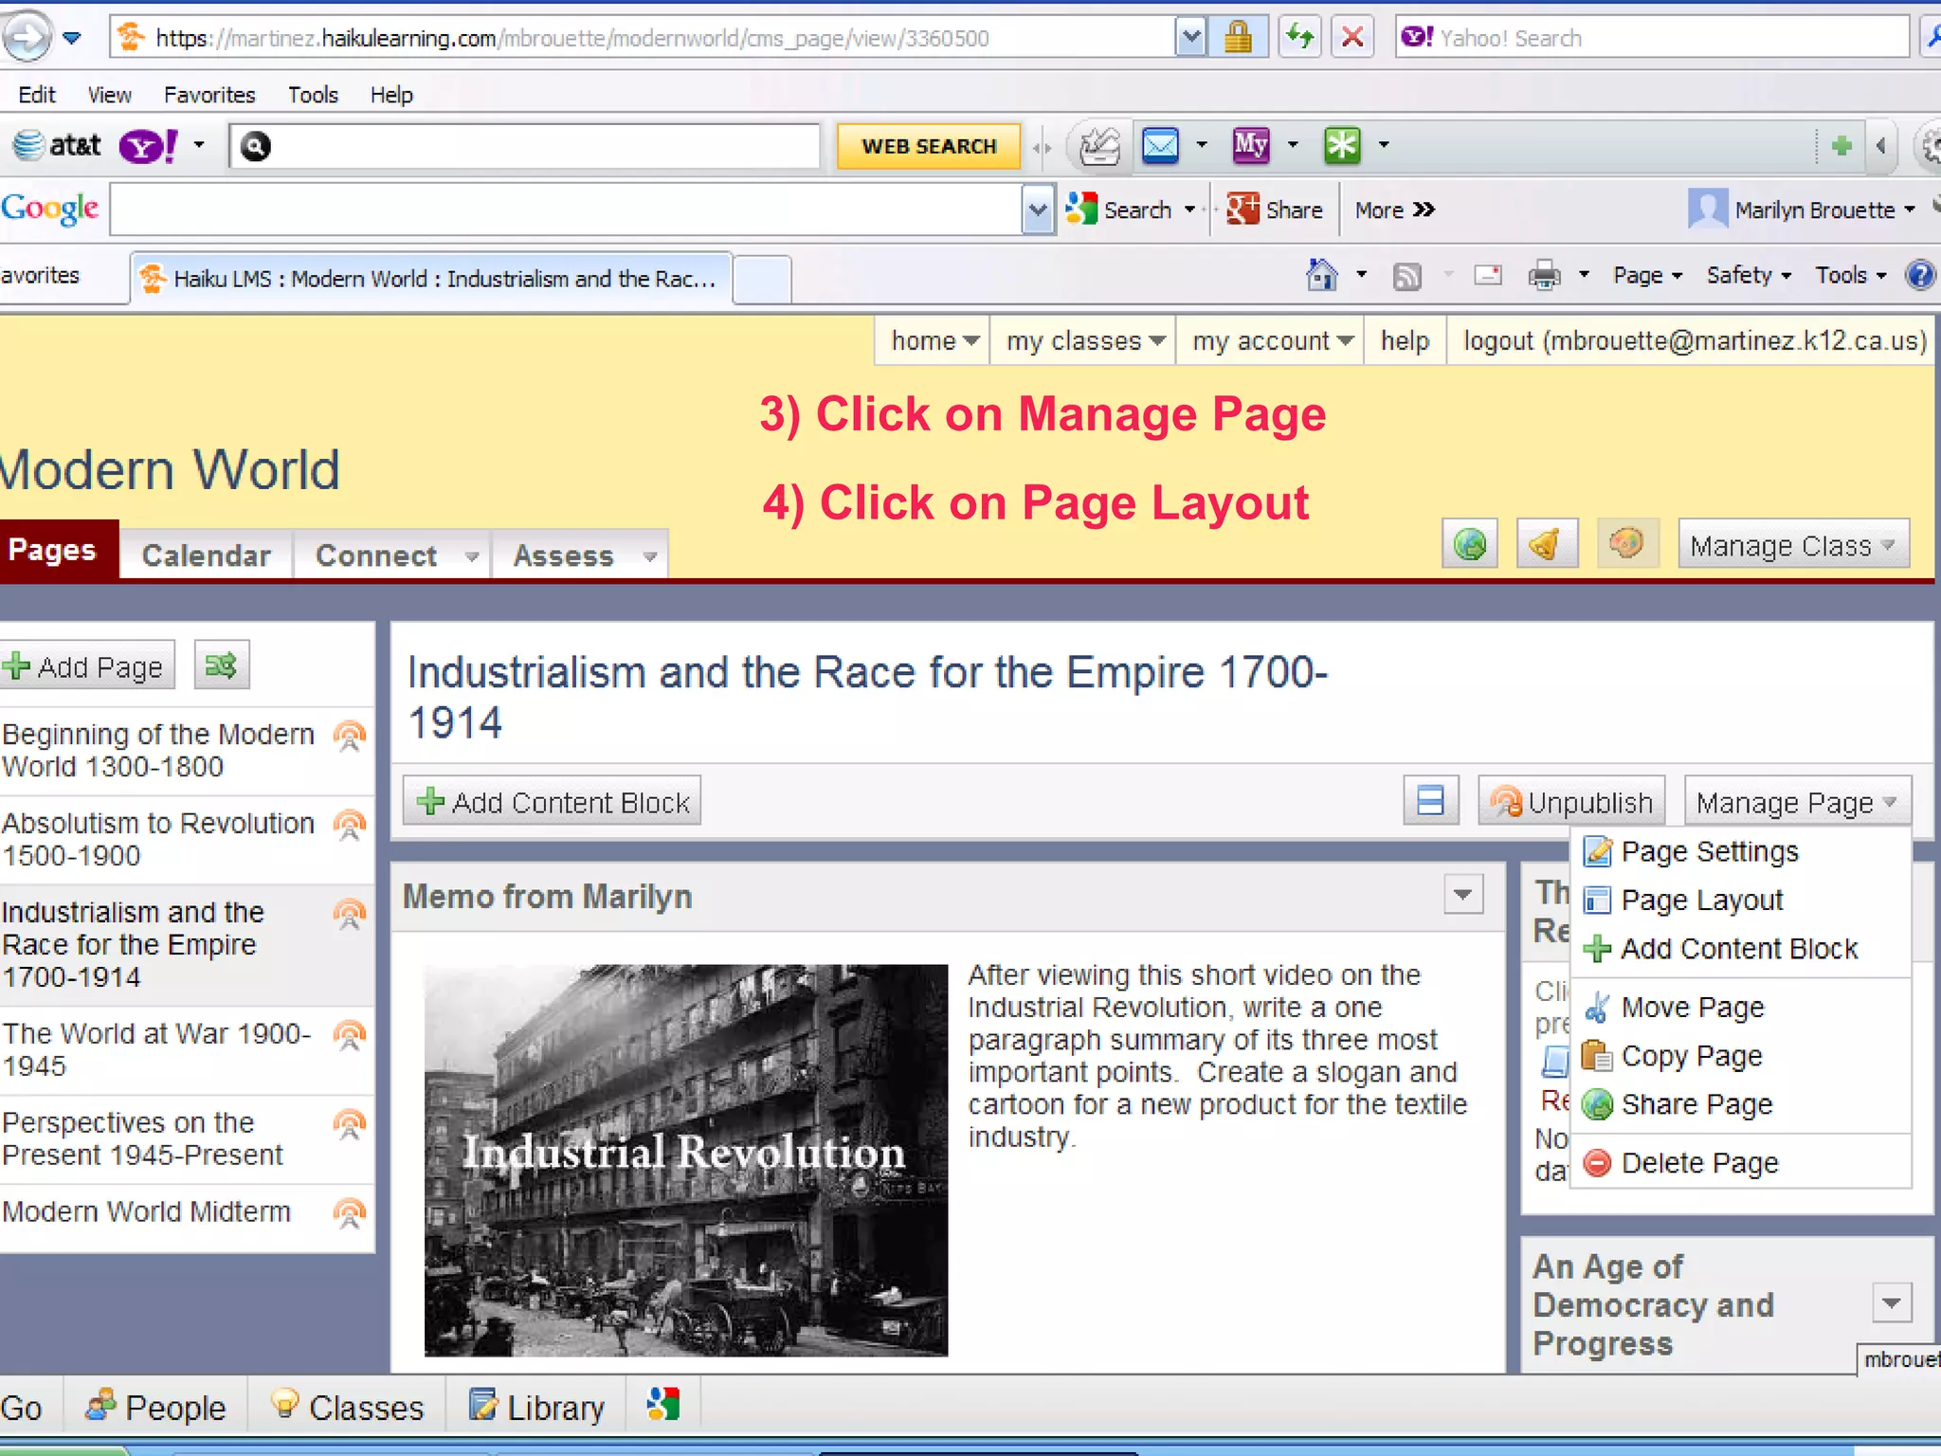Open the my classes dropdown menu
The image size is (1941, 1456).
tap(1084, 340)
